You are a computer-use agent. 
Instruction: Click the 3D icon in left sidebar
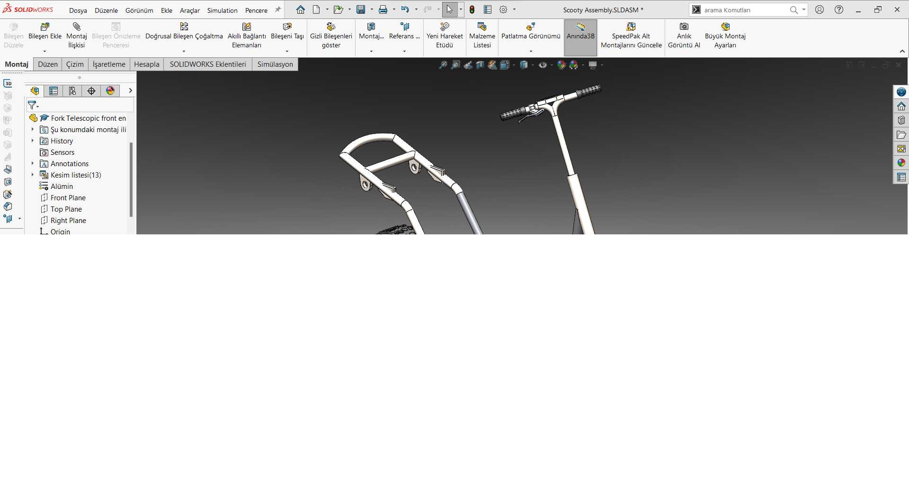coord(8,83)
